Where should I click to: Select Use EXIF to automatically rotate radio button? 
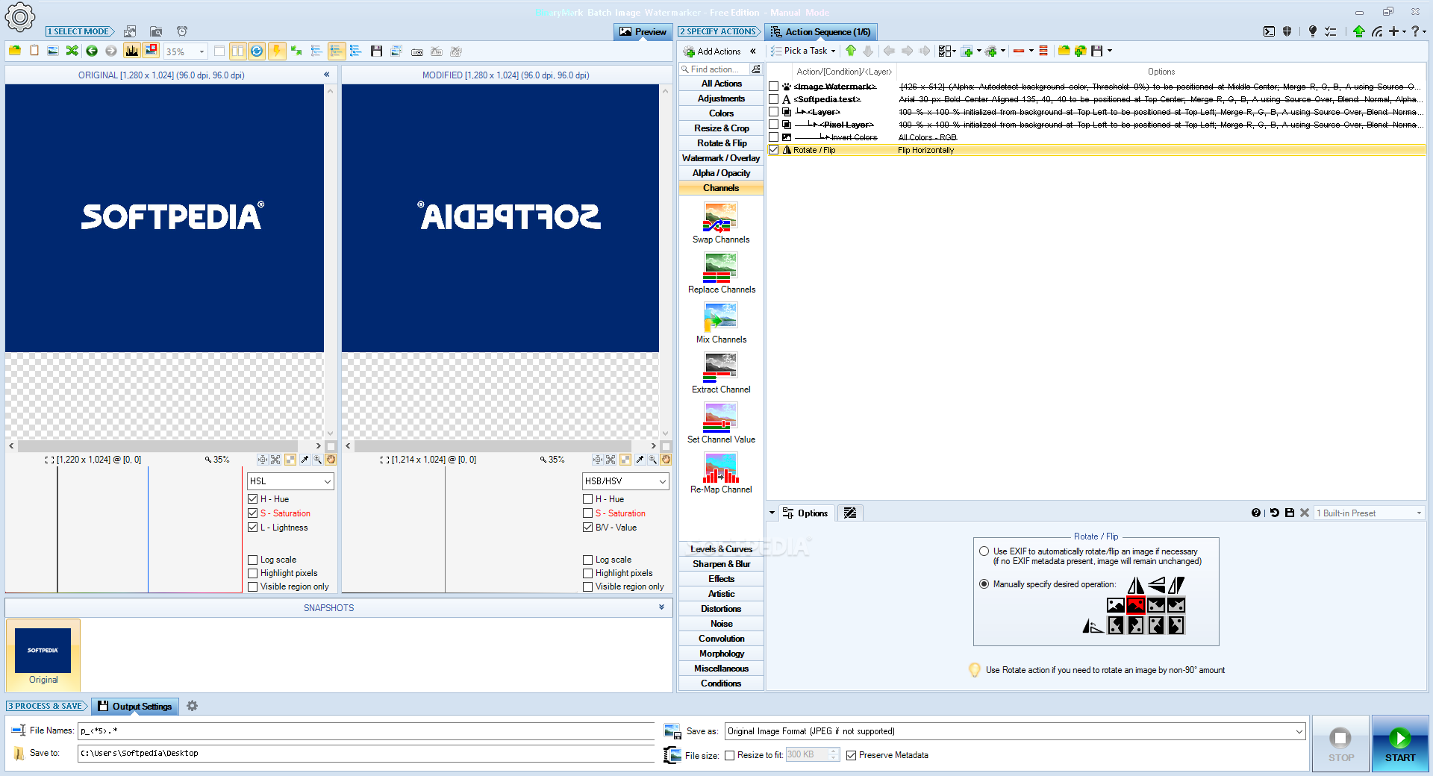(984, 551)
